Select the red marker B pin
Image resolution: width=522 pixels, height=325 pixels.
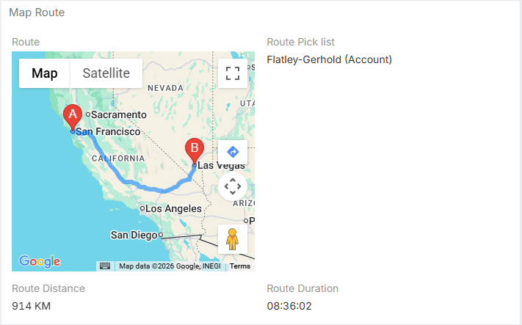pos(194,148)
